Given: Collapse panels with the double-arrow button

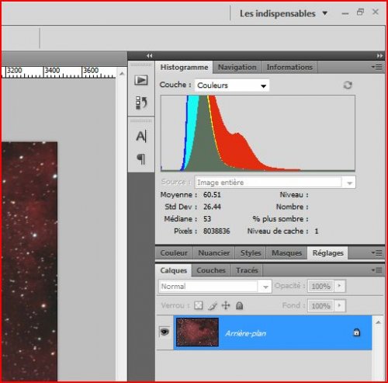Looking at the screenshot, I should (x=379, y=56).
